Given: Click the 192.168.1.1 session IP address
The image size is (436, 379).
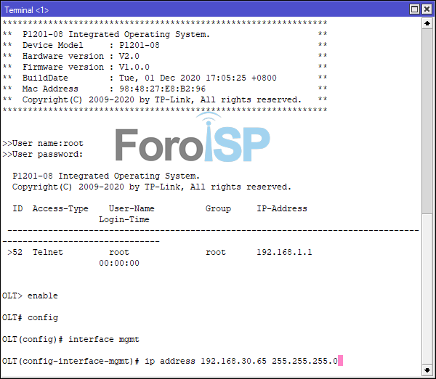Looking at the screenshot, I should click(284, 252).
